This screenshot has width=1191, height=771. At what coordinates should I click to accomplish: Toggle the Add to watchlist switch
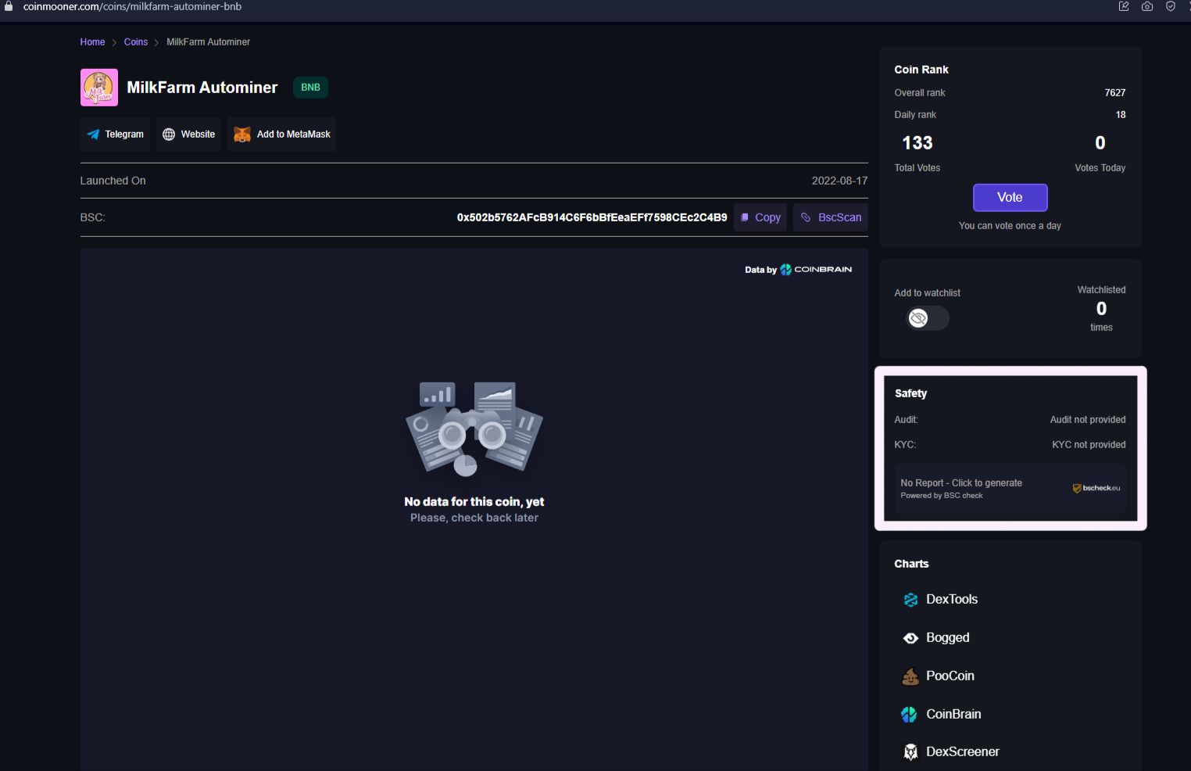927,318
